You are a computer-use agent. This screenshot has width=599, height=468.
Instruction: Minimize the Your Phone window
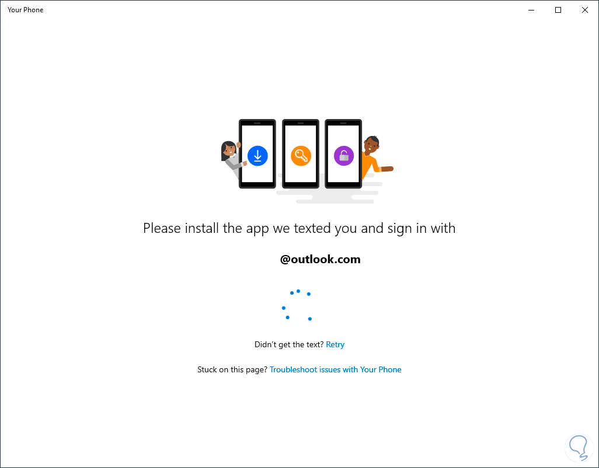(531, 10)
